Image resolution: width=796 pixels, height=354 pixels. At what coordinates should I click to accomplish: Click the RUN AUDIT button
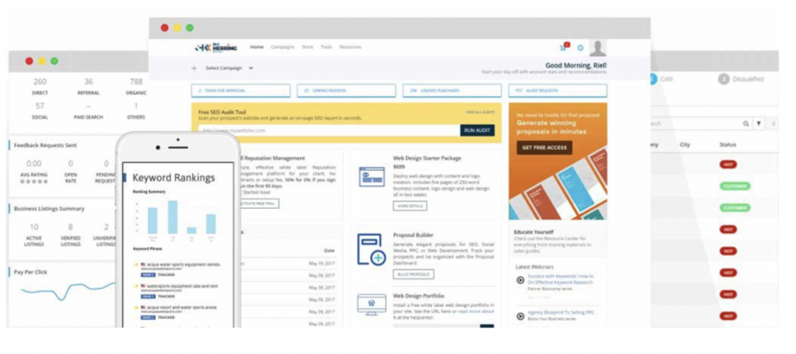477,130
